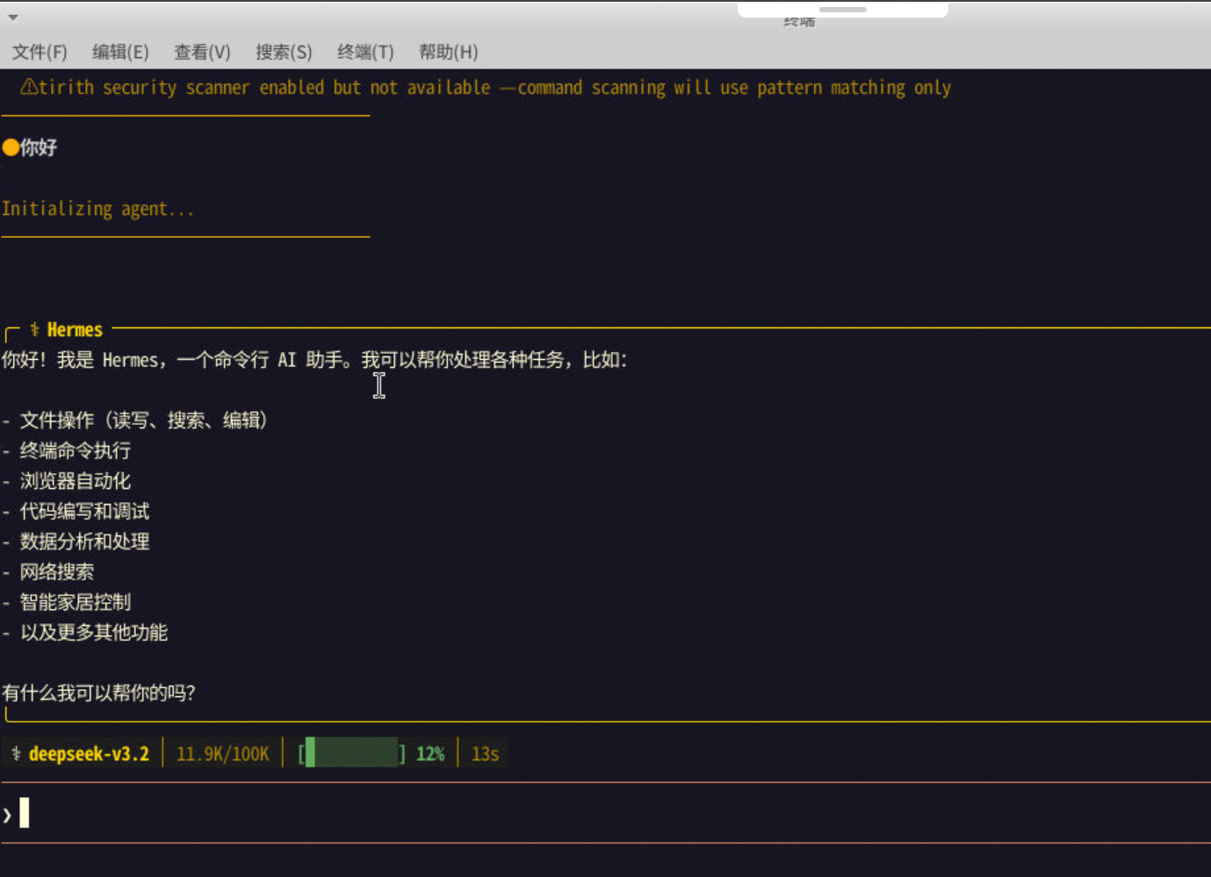Click the window menu arrow at top-left

pos(13,17)
